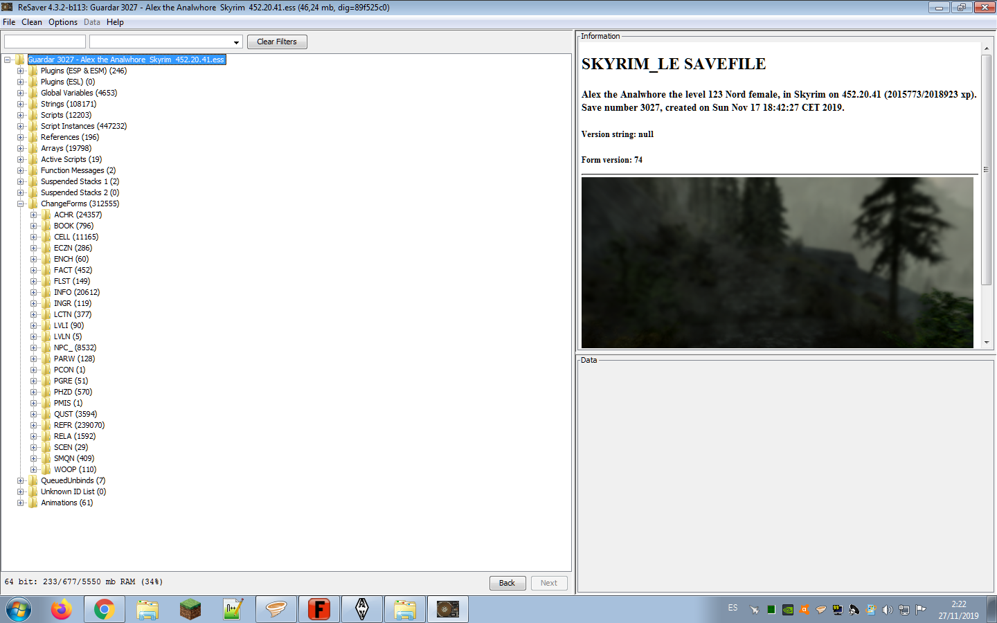Screen dimensions: 997x623
Task: Open the Options menu
Action: pos(63,22)
